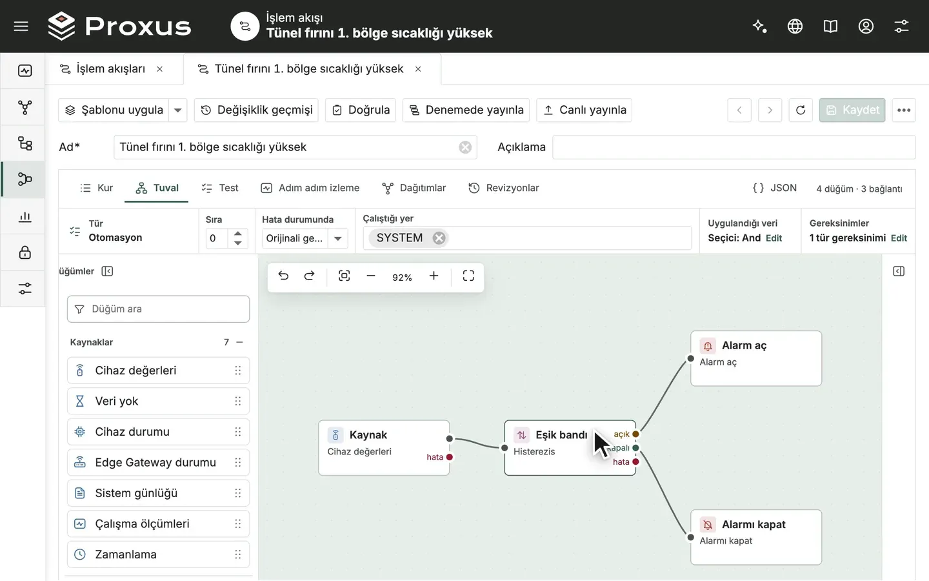
Task: Click the globe language icon
Action: pyautogui.click(x=795, y=26)
